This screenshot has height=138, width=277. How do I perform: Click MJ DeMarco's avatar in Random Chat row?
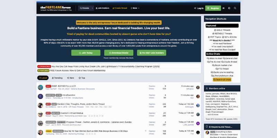tap(41, 106)
